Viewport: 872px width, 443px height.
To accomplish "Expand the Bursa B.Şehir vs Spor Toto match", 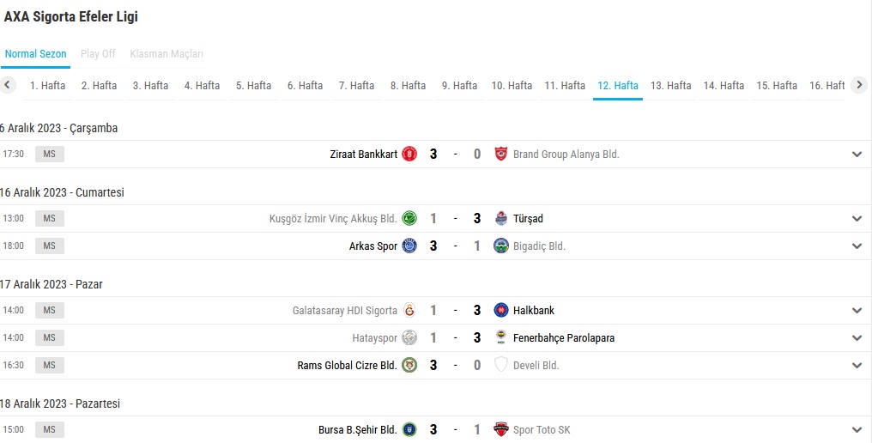I will pos(857,430).
